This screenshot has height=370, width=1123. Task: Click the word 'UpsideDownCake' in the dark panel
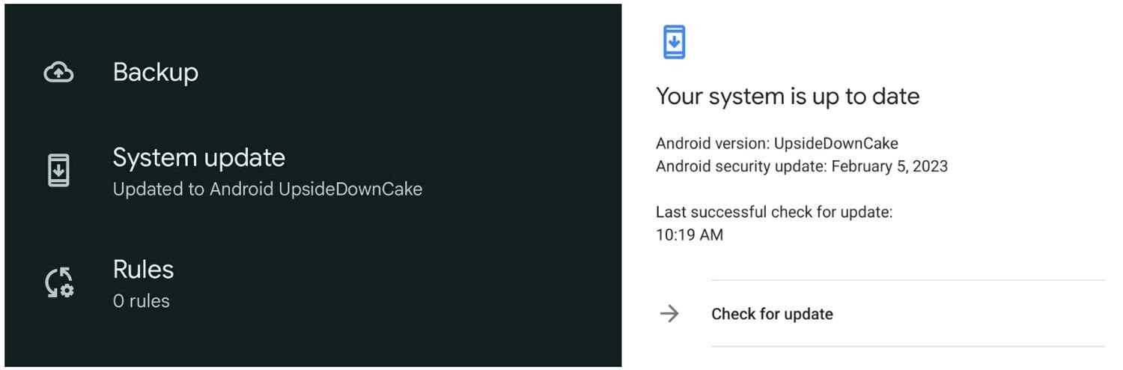click(x=350, y=189)
